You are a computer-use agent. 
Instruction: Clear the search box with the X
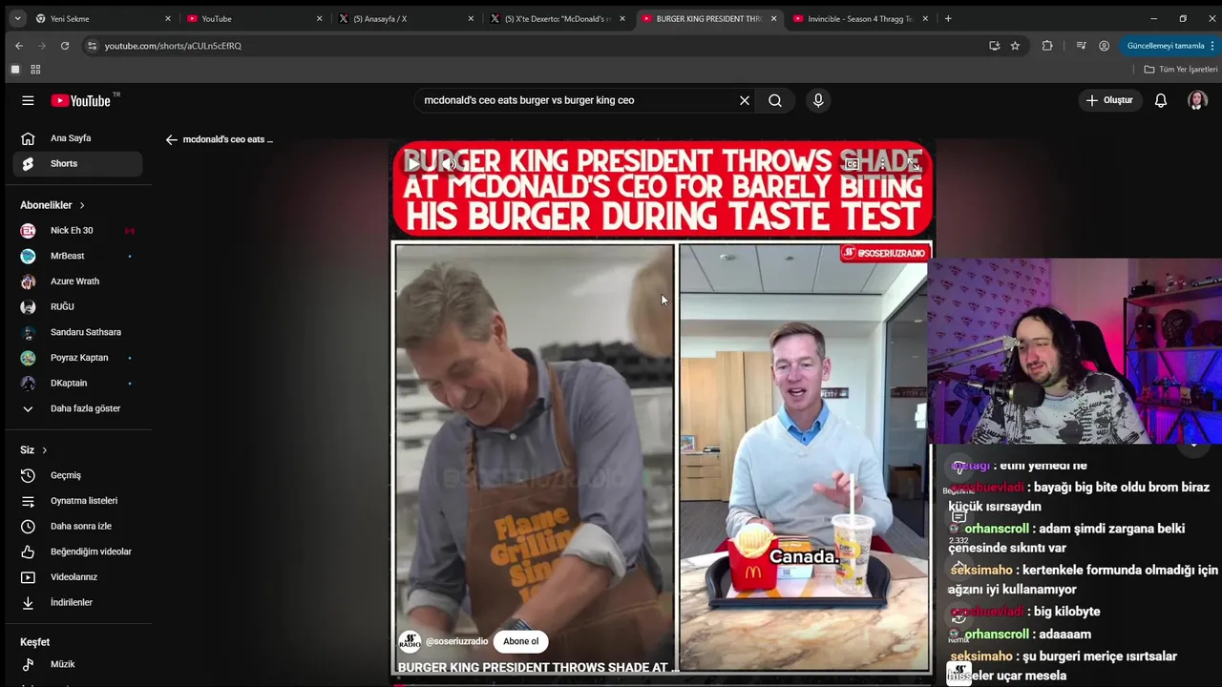745,100
